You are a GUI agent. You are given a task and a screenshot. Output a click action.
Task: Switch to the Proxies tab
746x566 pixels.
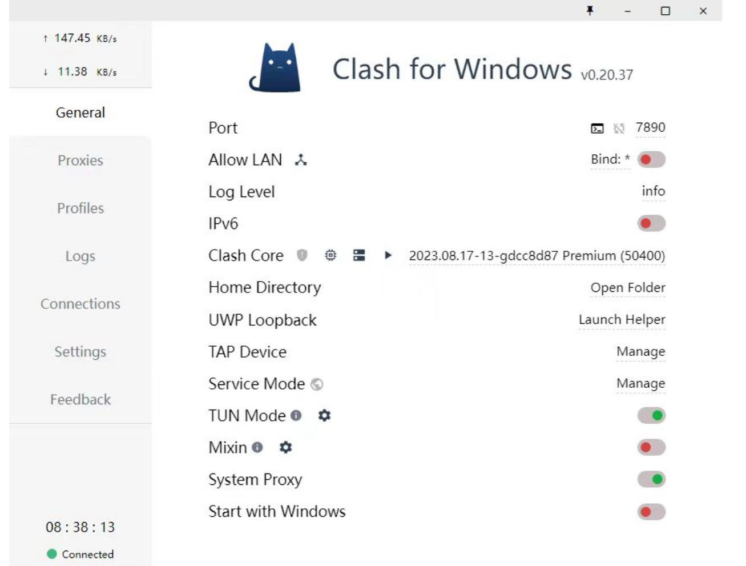80,160
